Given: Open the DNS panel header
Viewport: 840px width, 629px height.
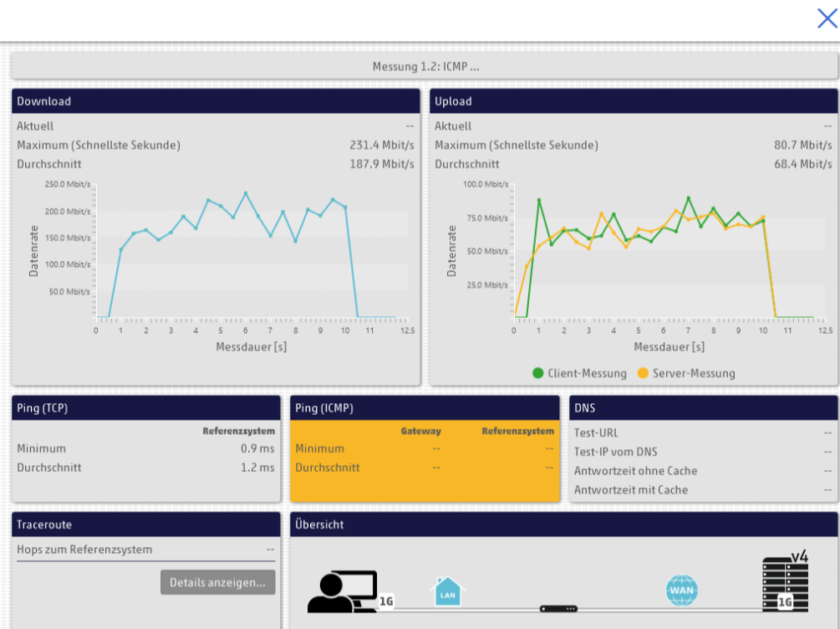Looking at the screenshot, I should pyautogui.click(x=703, y=408).
